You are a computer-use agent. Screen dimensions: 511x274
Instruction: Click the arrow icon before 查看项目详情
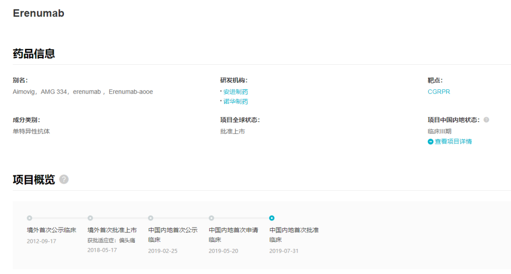[x=431, y=141]
